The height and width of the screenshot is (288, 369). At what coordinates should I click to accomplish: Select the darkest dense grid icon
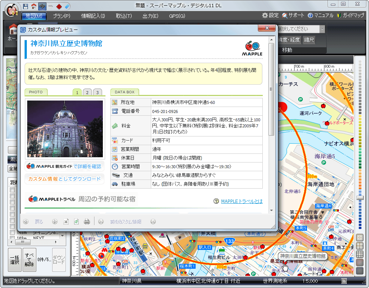pyautogui.click(x=360, y=271)
